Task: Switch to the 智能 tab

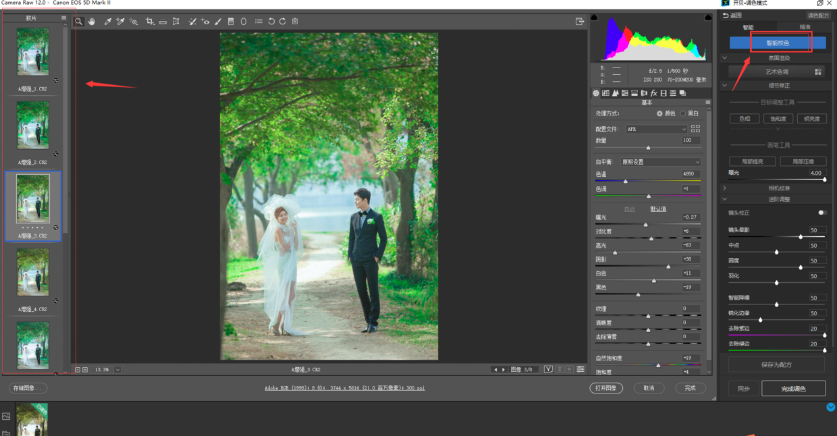Action: 749,28
